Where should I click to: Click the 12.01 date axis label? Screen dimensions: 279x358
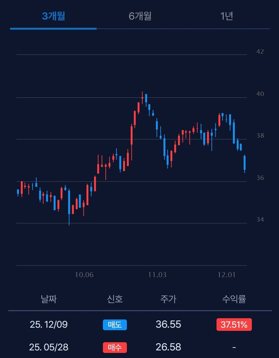(226, 275)
